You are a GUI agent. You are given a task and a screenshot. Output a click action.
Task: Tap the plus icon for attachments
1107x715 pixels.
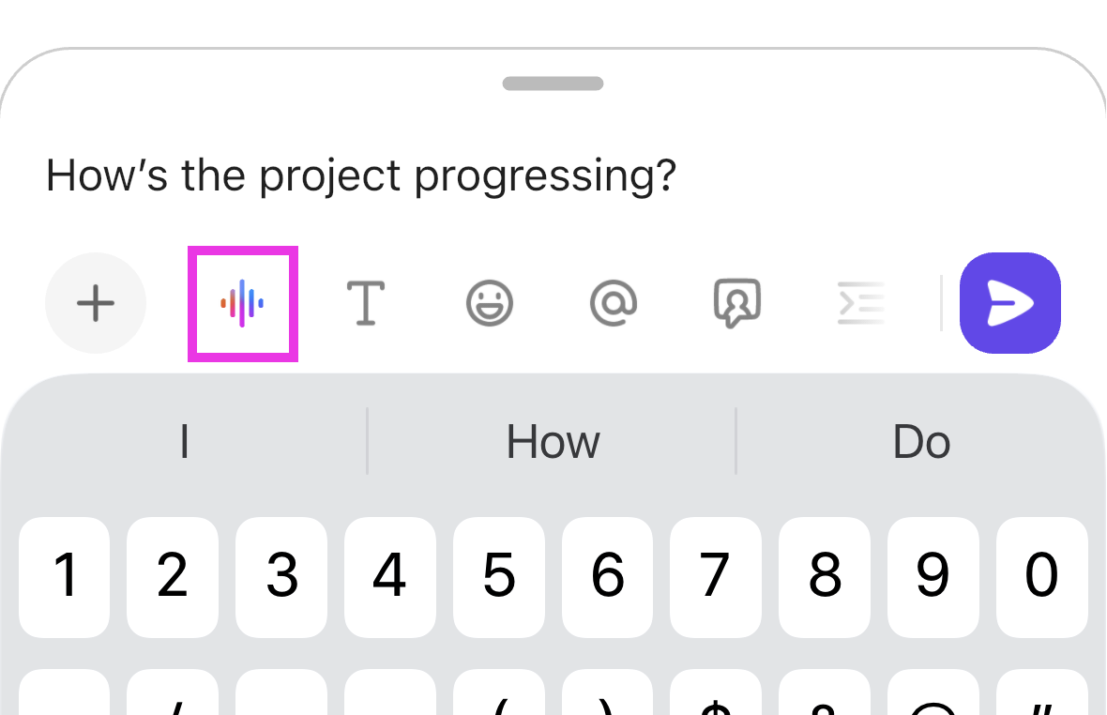[95, 303]
